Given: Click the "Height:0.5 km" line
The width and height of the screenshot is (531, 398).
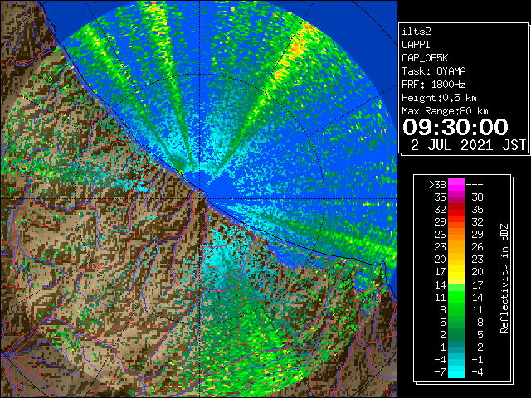Looking at the screenshot, I should pyautogui.click(x=439, y=98).
